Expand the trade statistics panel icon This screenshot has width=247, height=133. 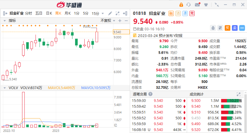tap(238, 94)
